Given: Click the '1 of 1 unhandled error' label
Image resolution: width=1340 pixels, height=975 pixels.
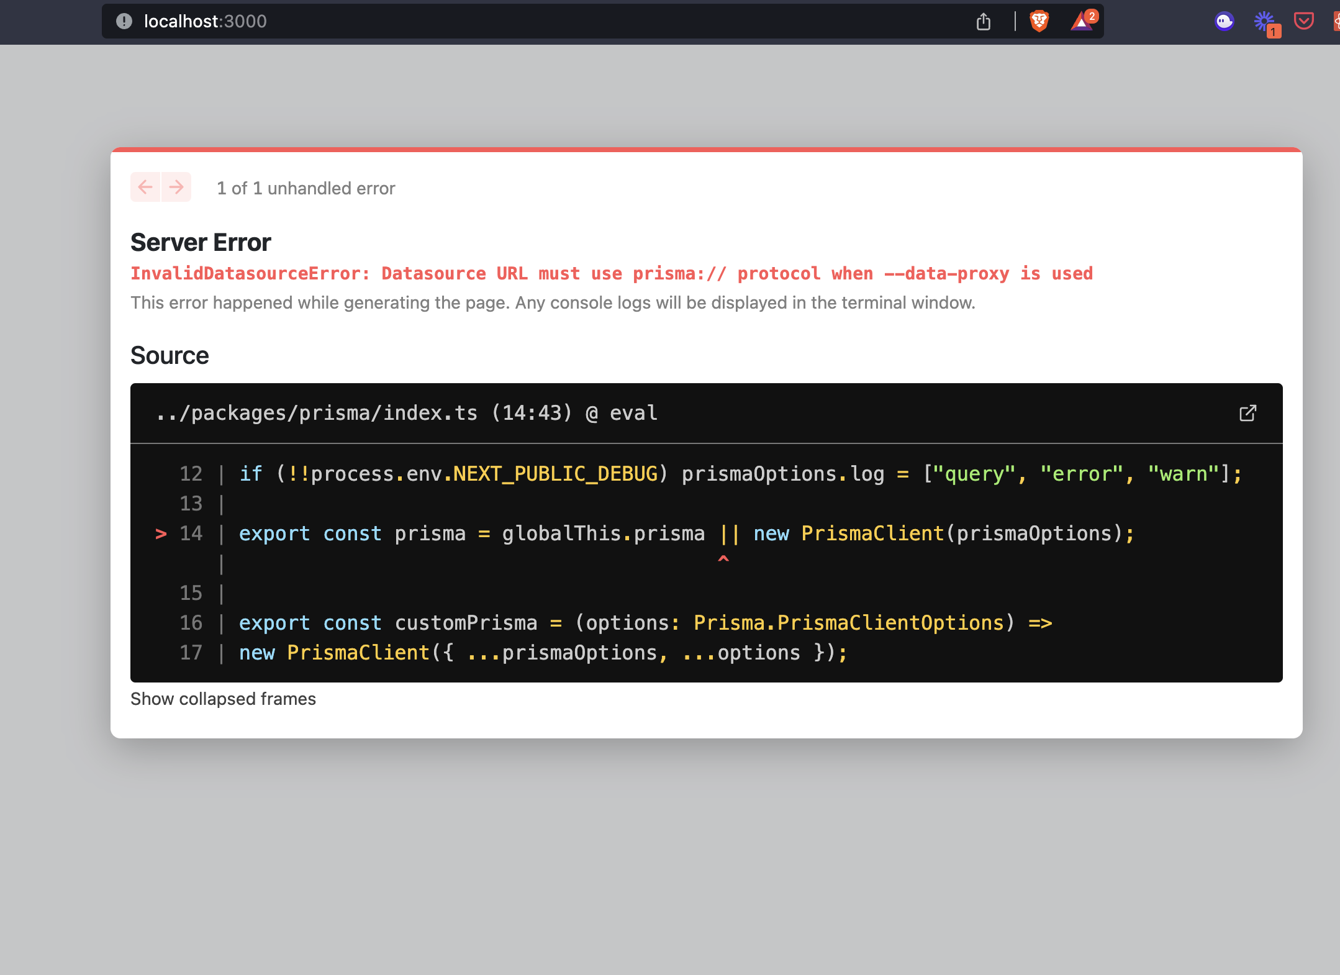Looking at the screenshot, I should click(306, 188).
